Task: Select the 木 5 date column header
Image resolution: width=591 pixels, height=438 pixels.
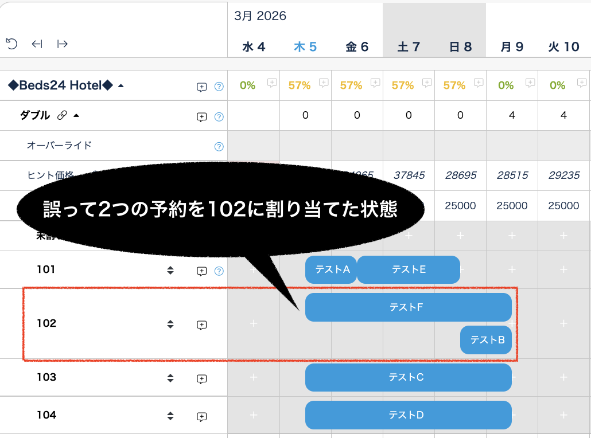Action: pos(305,47)
